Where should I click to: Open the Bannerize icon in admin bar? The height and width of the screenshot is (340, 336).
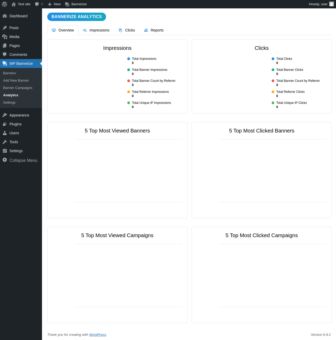pyautogui.click(x=67, y=4)
